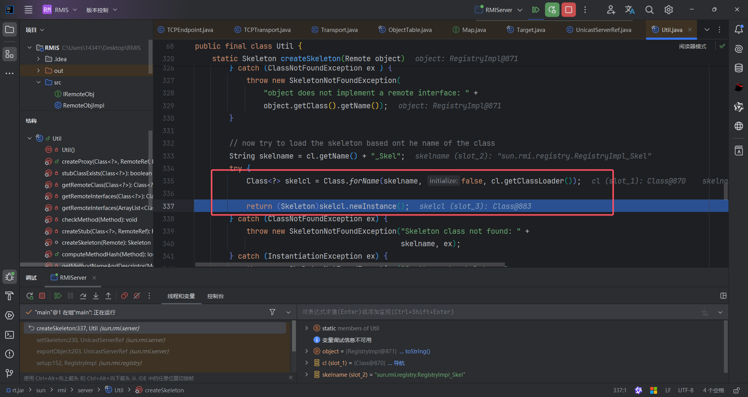Open the Console tab in debugger
The image size is (748, 397).
(216, 296)
